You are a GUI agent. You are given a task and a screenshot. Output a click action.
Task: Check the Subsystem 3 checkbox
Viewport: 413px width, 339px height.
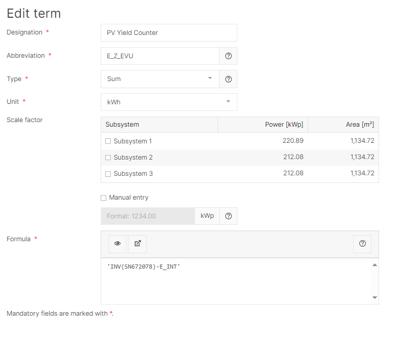pyautogui.click(x=108, y=174)
